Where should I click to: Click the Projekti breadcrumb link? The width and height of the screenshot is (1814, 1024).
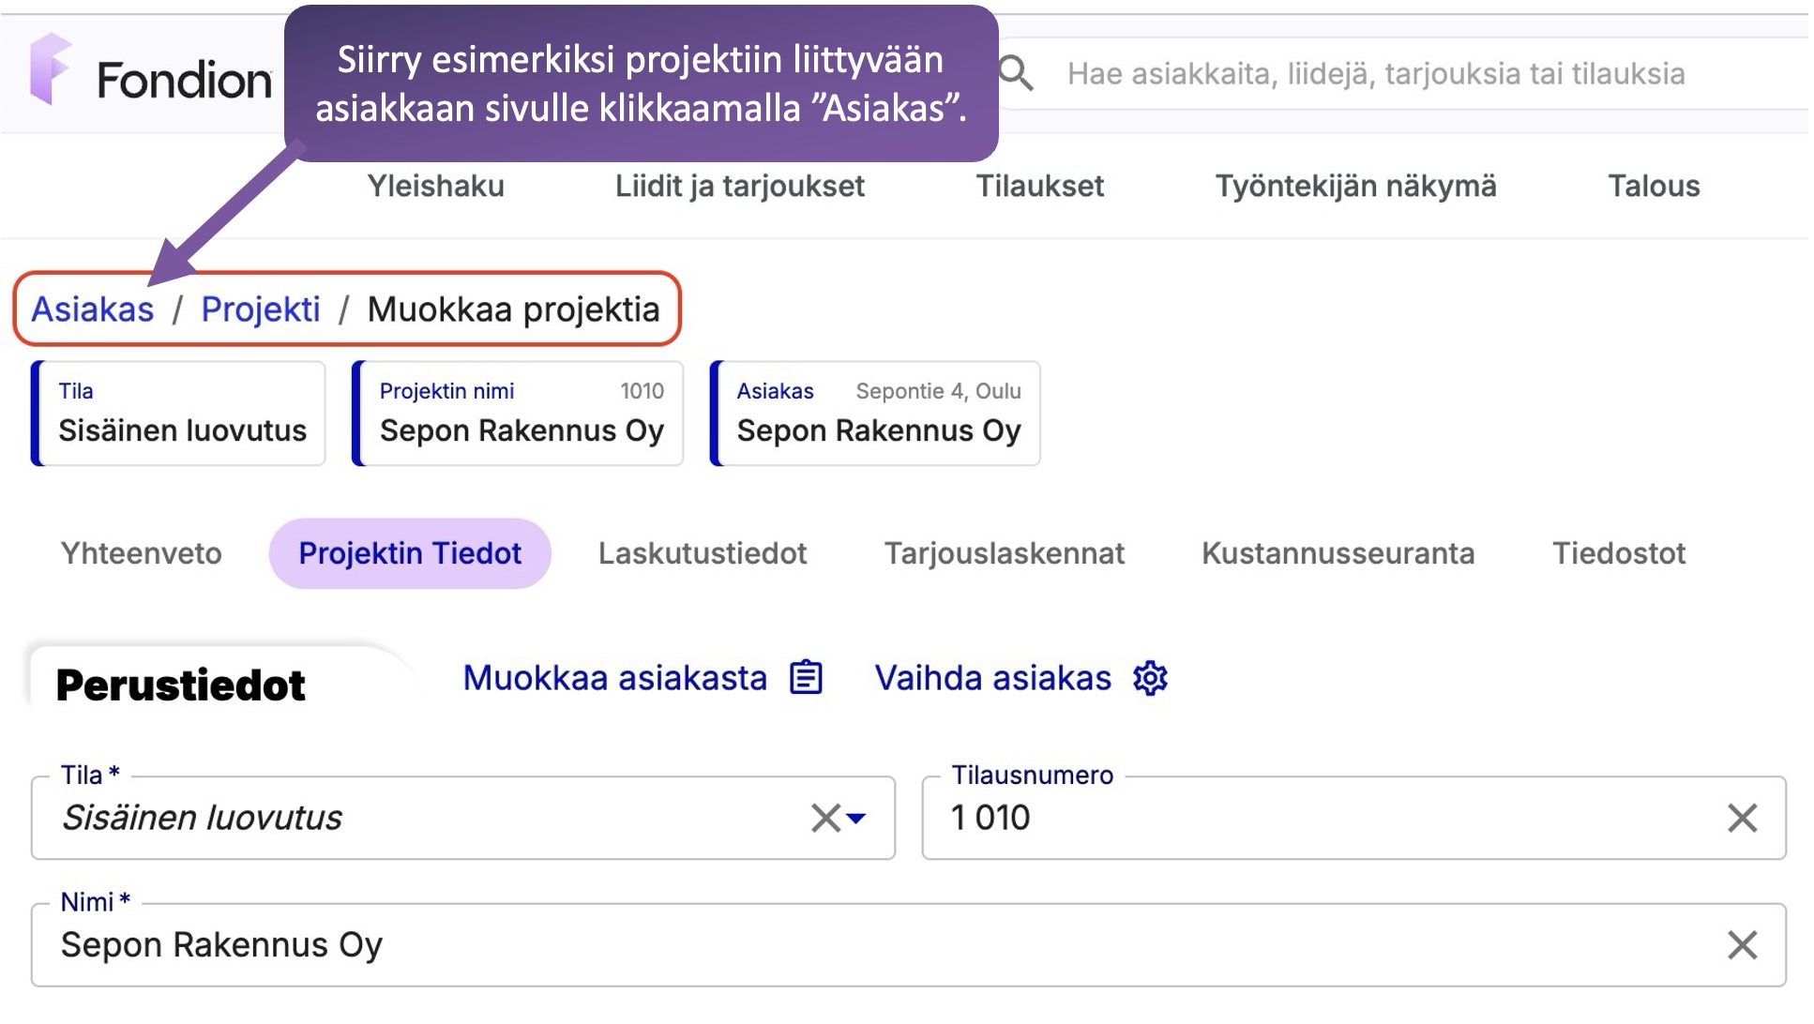[x=260, y=309]
